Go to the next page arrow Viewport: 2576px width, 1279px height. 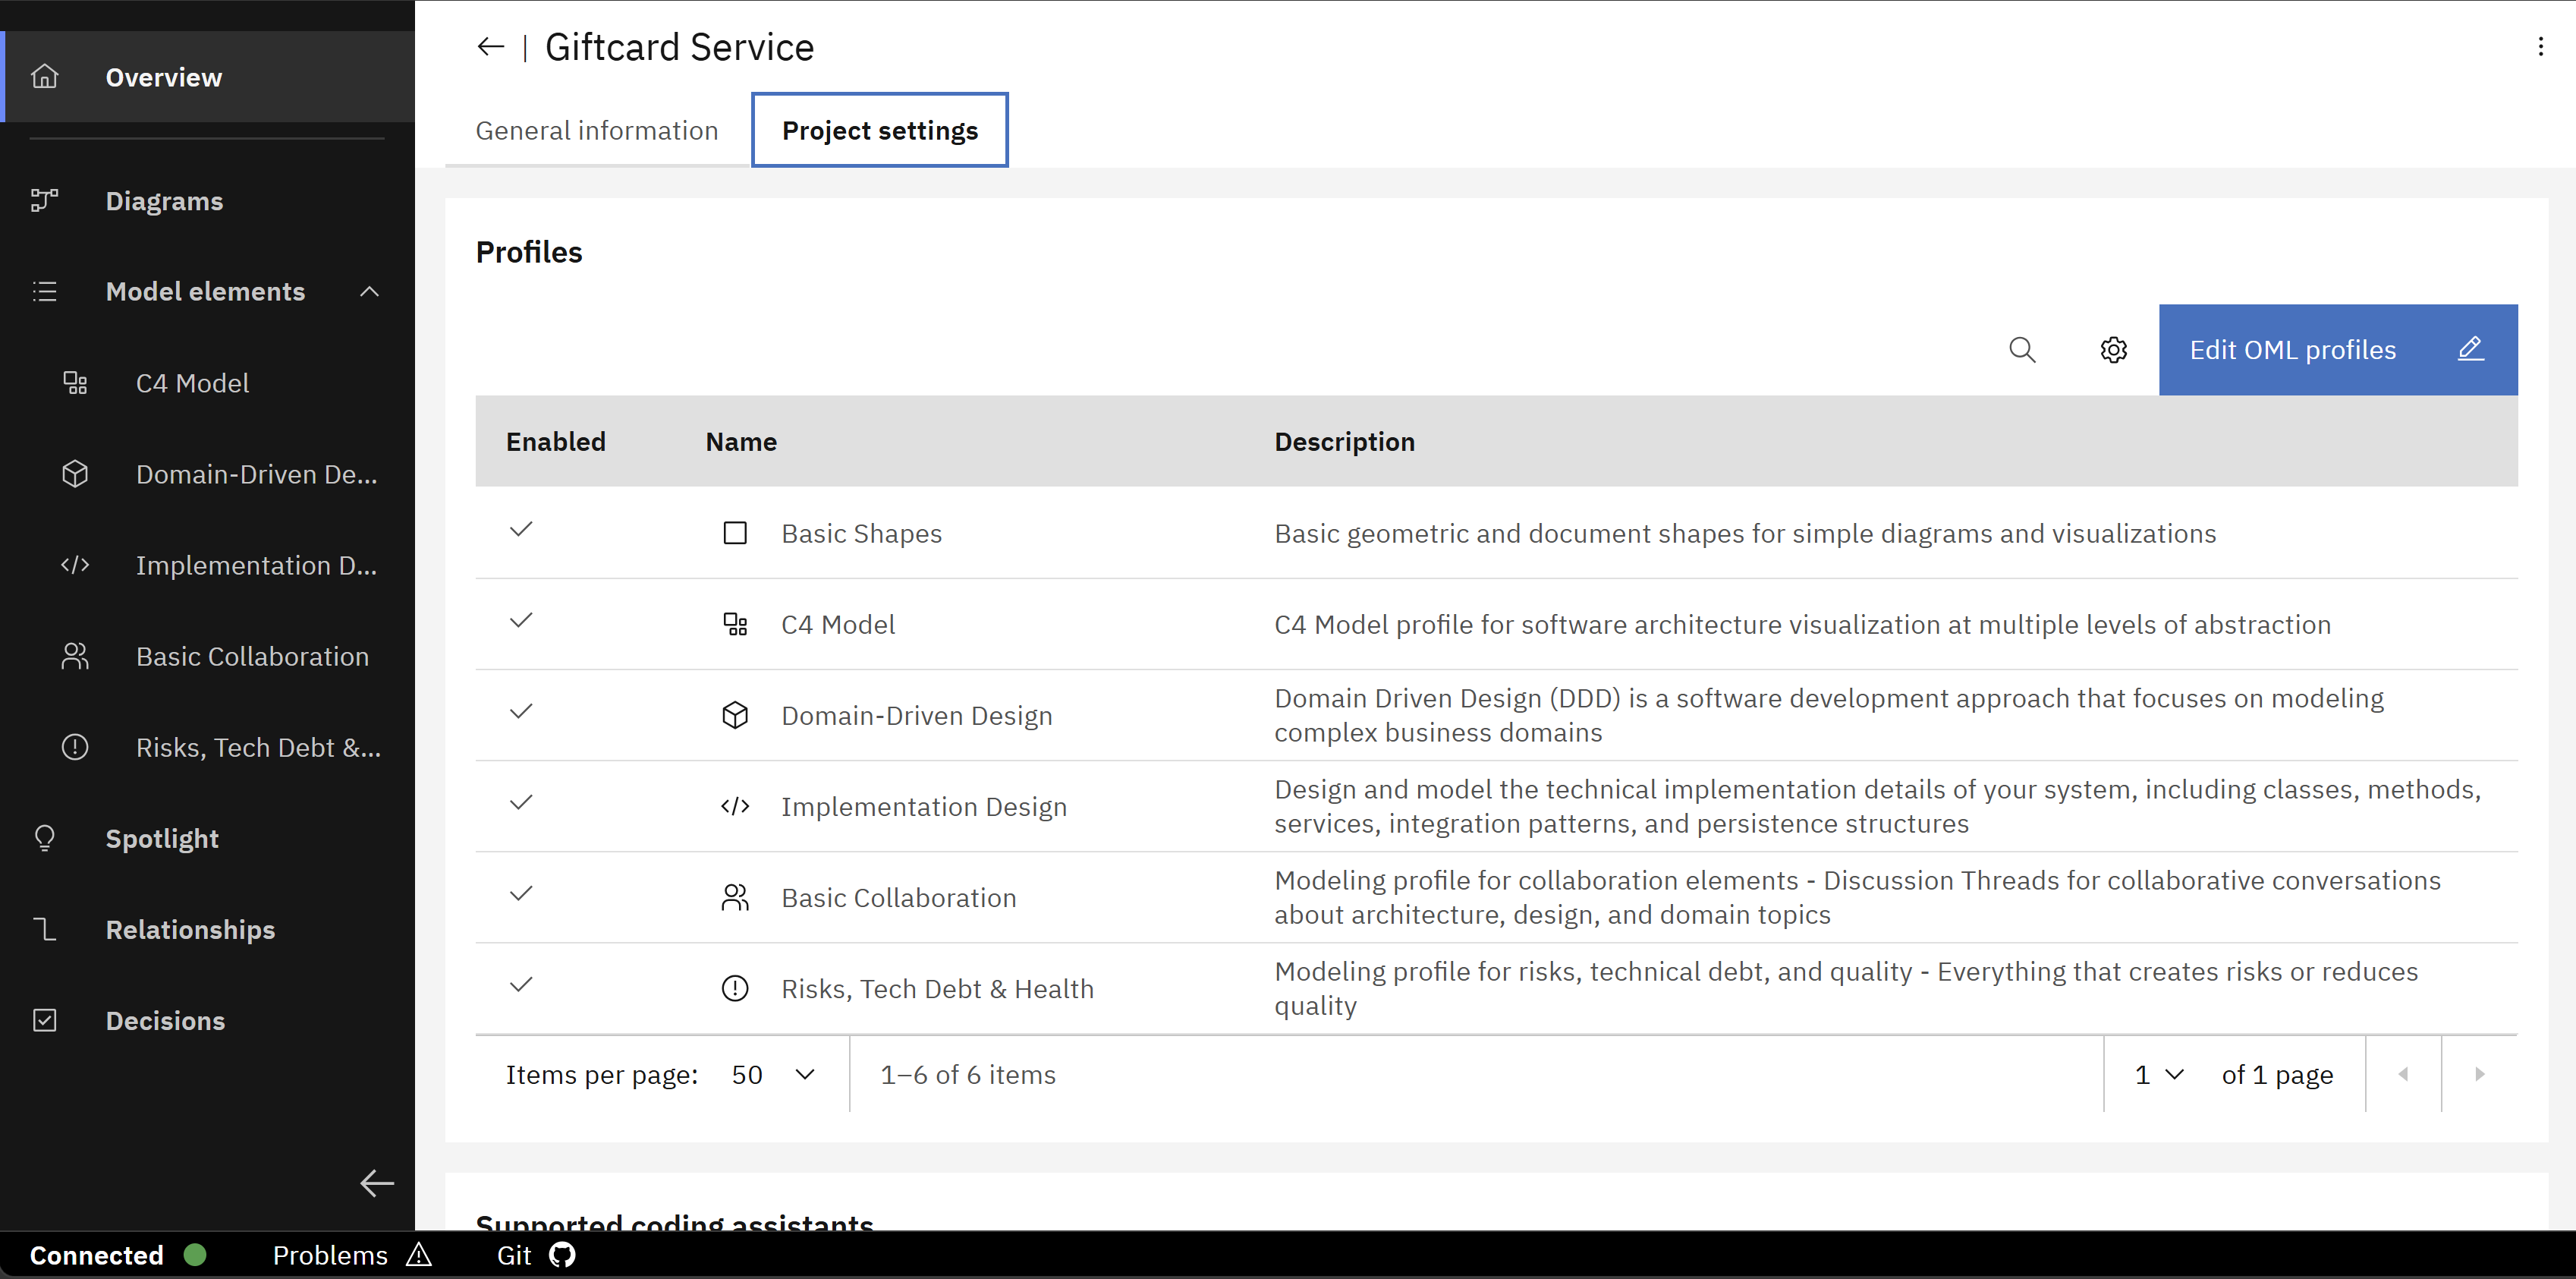[x=2480, y=1074]
